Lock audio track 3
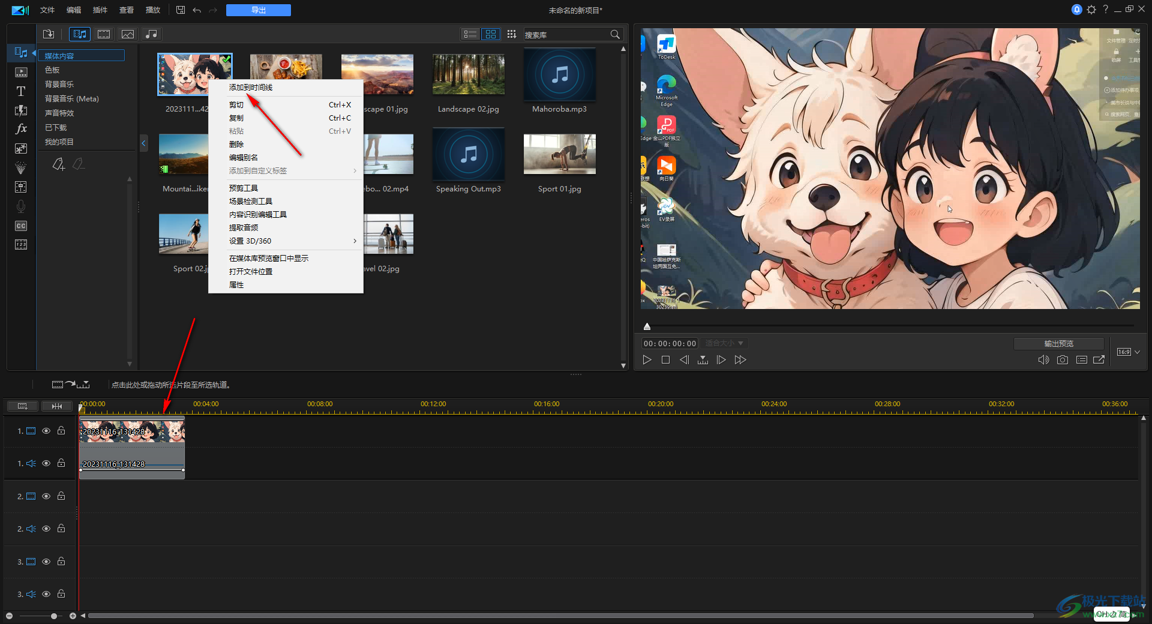Viewport: 1152px width, 624px height. 61,593
